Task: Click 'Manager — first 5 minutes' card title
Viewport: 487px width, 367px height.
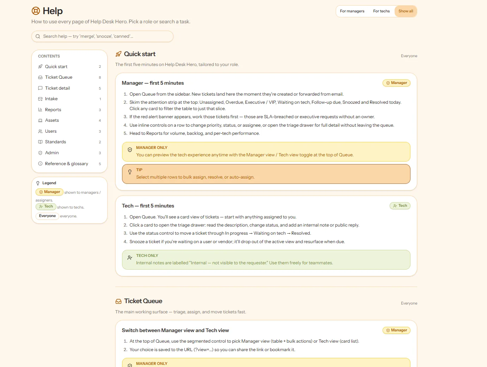Action: pos(153,83)
